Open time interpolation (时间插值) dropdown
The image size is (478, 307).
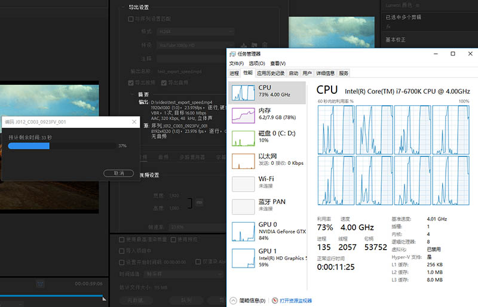coord(184,274)
